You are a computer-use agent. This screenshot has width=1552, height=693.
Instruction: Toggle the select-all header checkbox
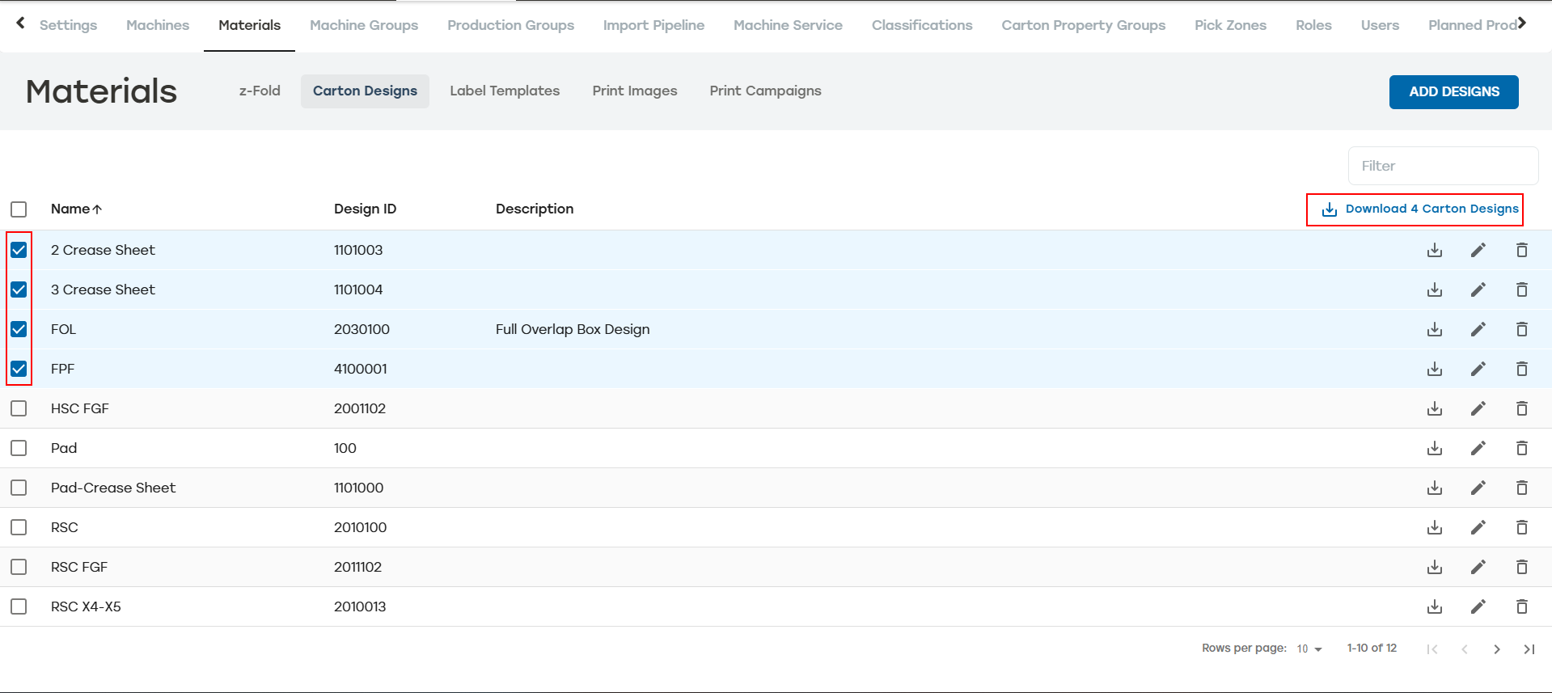(19, 209)
